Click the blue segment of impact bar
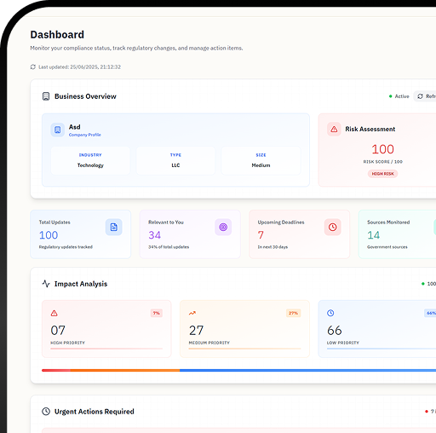This screenshot has height=433, width=436. [x=307, y=370]
